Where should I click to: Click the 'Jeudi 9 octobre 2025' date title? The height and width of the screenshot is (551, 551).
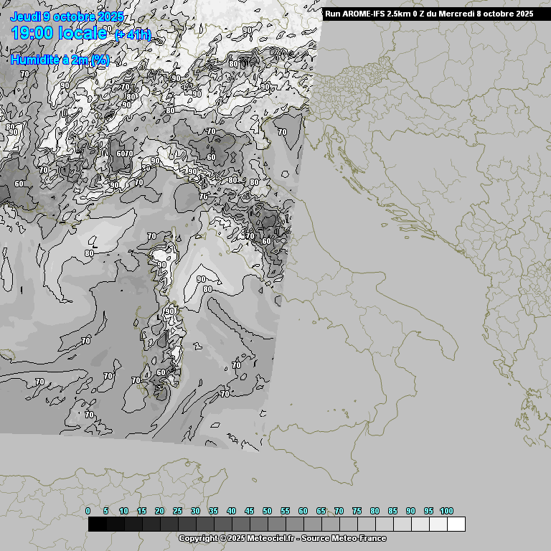pos(67,17)
